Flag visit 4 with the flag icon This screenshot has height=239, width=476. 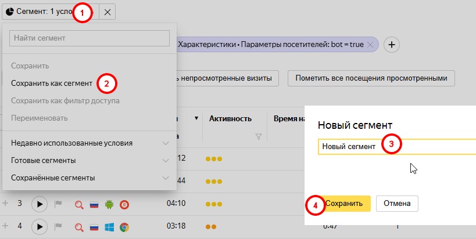tap(58, 227)
